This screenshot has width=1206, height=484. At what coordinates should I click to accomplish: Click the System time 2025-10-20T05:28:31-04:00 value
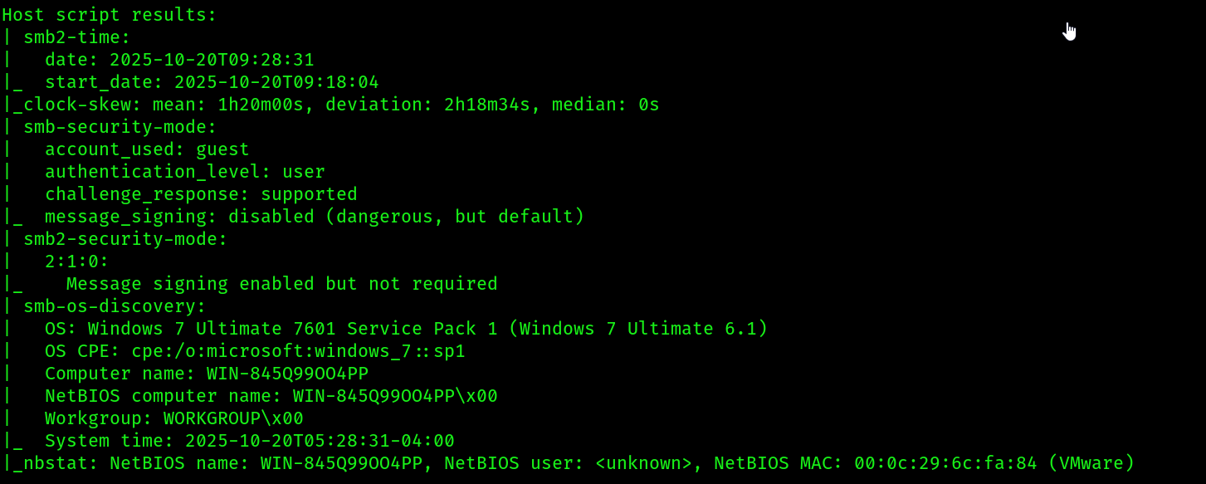point(320,441)
